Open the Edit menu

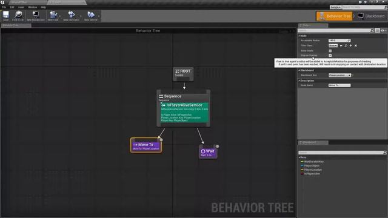pos(12,7)
